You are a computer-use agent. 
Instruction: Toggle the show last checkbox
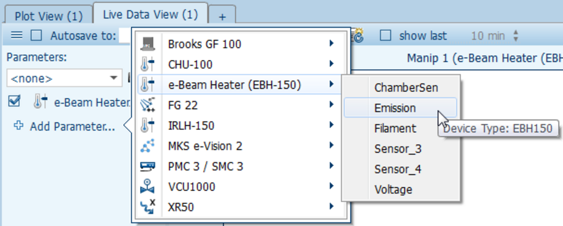click(x=386, y=36)
